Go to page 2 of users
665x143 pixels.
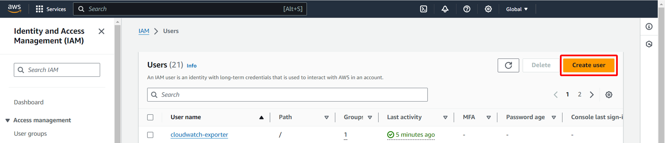580,94
